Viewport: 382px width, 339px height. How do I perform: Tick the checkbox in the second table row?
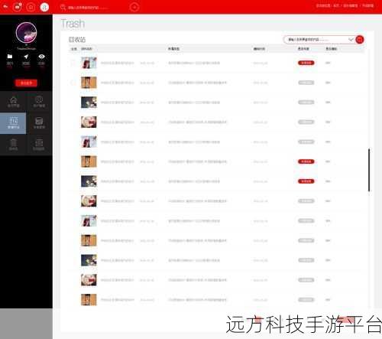[x=73, y=83]
